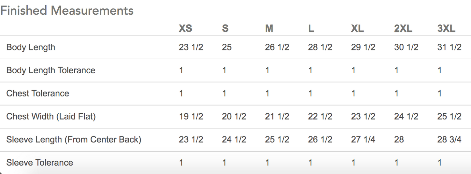This screenshot has height=174, width=471.
Task: Click the Body Length row label
Action: (x=31, y=47)
